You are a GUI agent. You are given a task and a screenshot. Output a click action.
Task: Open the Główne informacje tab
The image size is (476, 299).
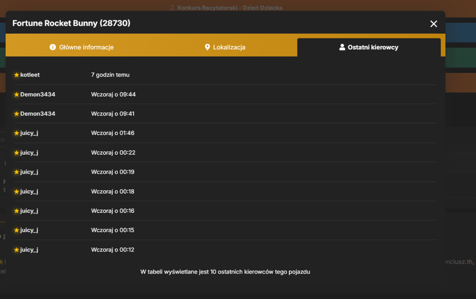coord(82,47)
